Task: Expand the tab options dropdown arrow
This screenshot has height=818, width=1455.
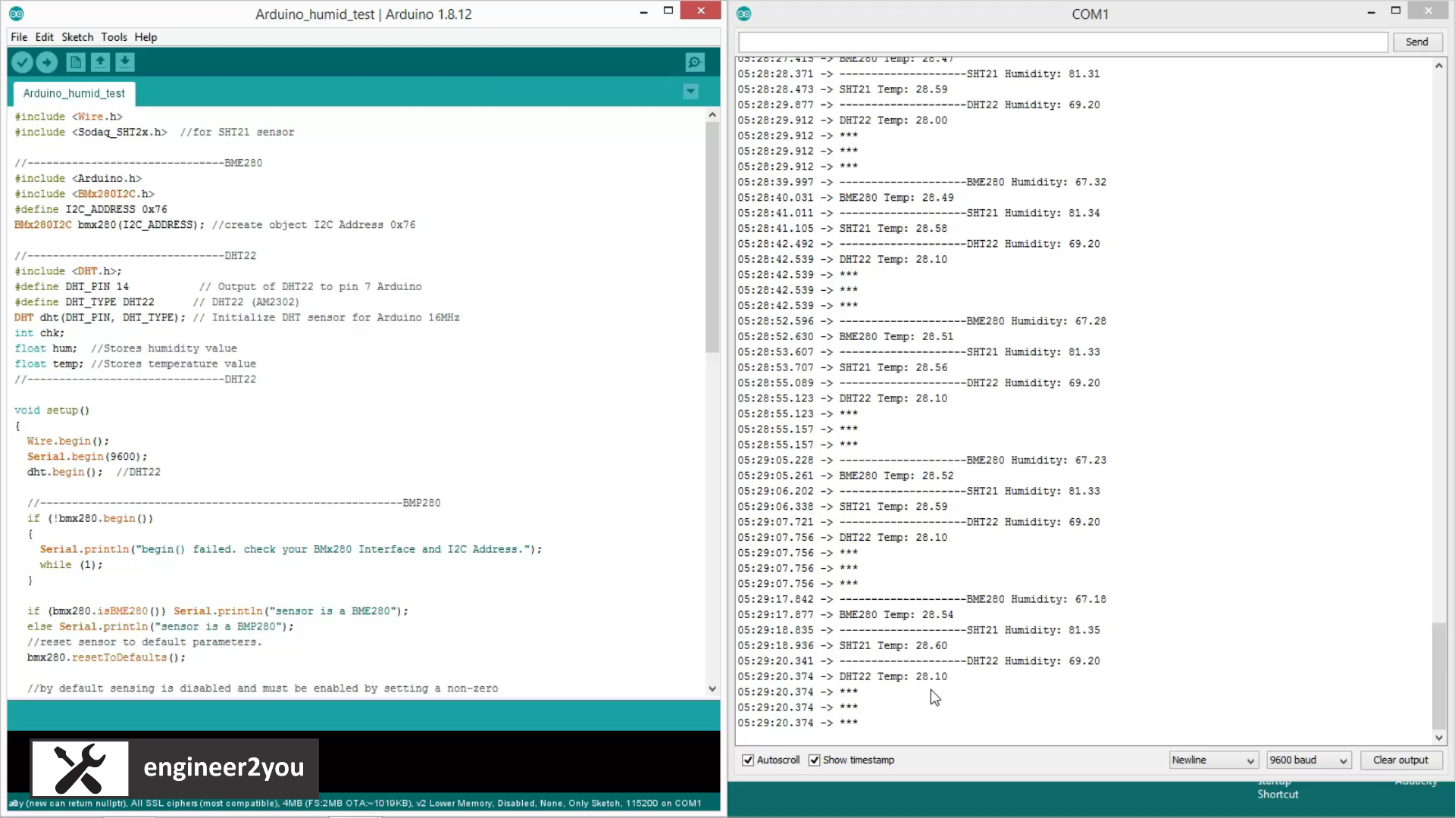Action: pyautogui.click(x=690, y=92)
